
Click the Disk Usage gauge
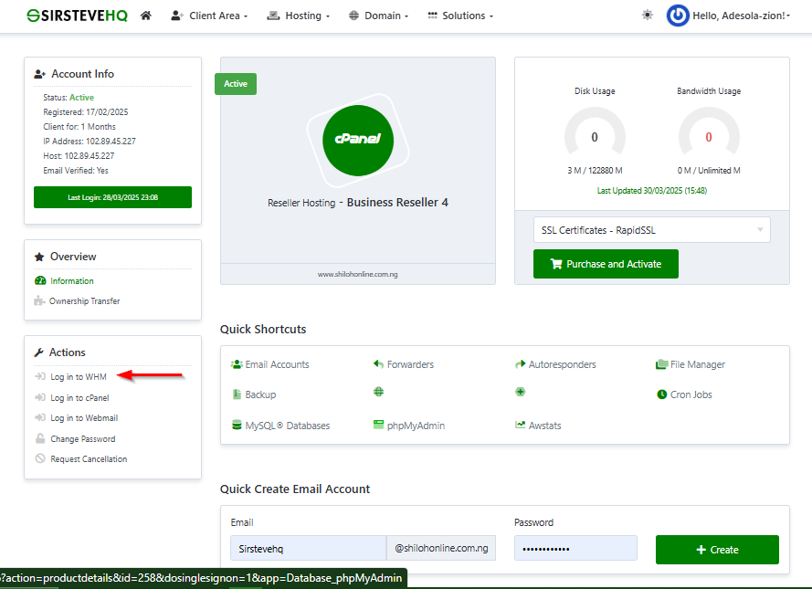(595, 132)
